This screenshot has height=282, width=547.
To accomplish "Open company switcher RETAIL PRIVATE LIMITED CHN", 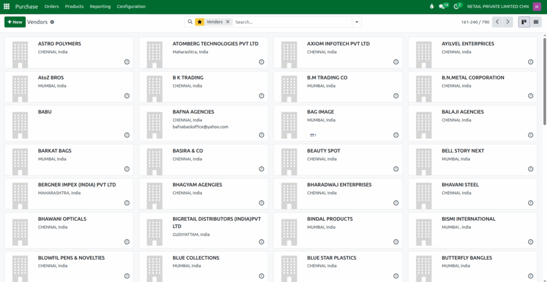I will pos(498,6).
